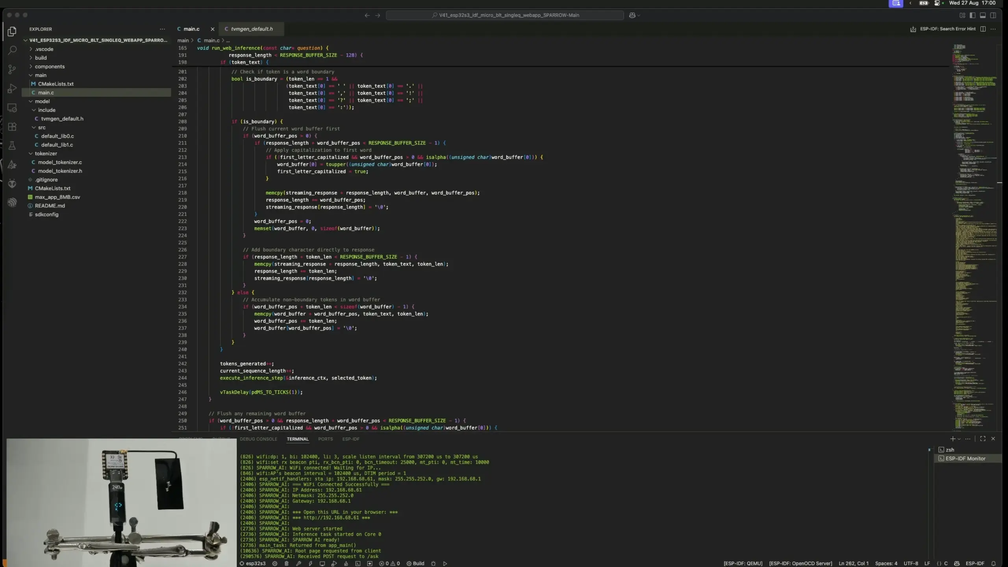
Task: Open the Extensions view
Action: pyautogui.click(x=12, y=126)
